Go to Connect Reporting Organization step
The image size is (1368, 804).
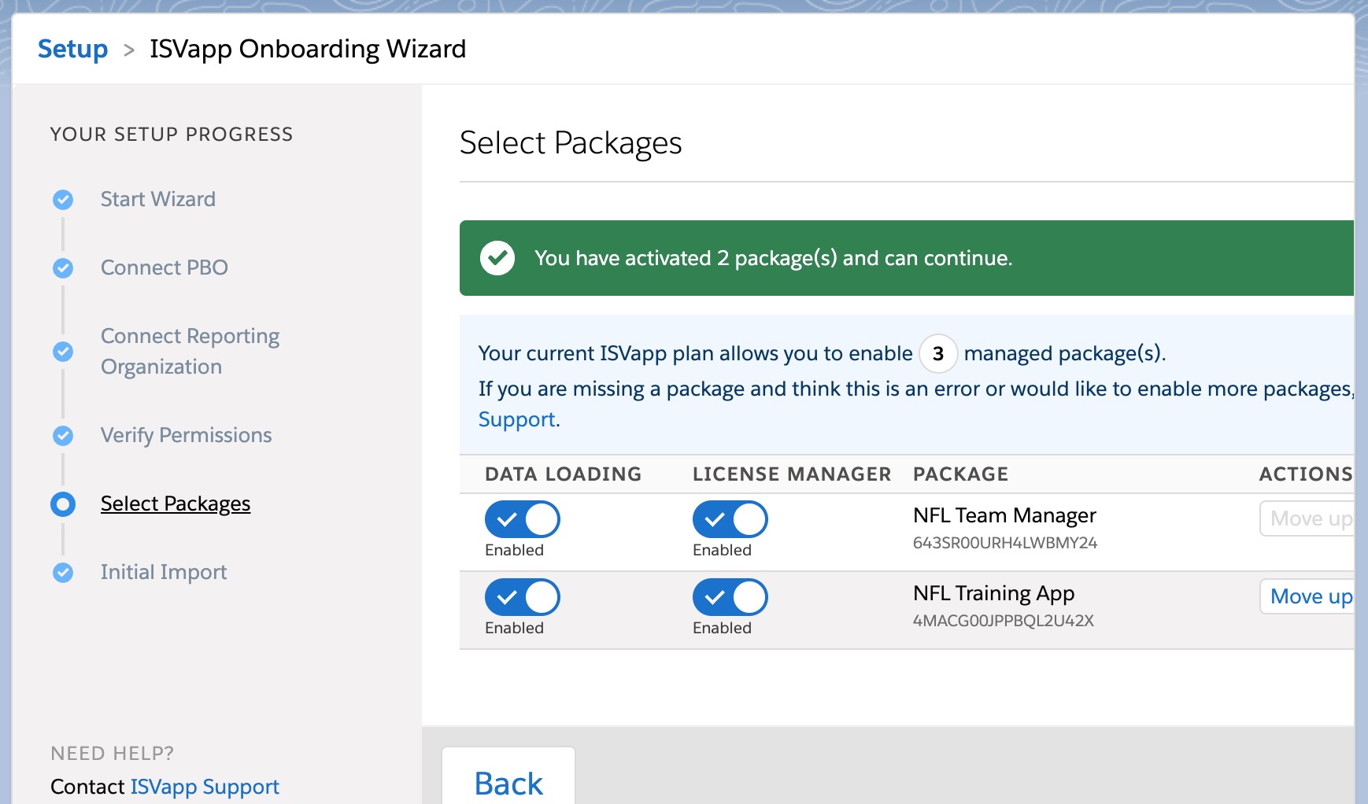(190, 351)
